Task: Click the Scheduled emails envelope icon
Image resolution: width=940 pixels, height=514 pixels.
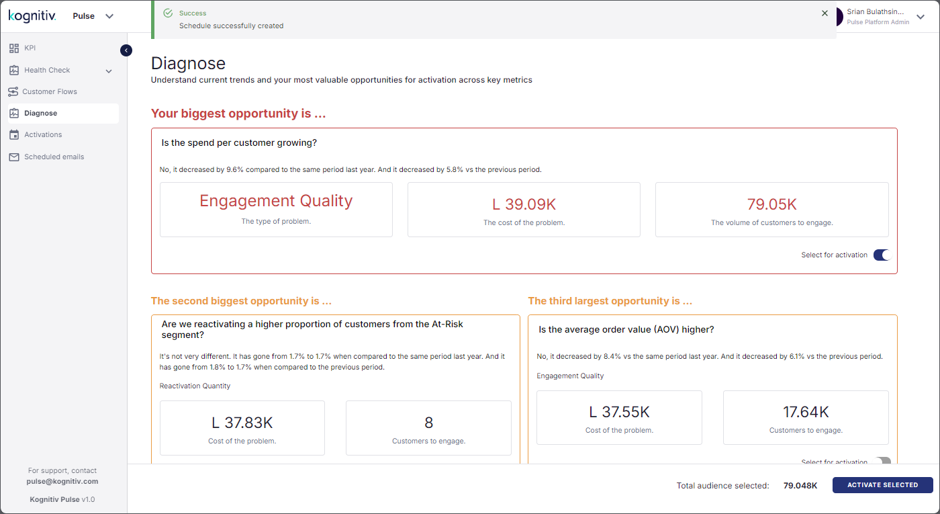Action: coord(13,157)
